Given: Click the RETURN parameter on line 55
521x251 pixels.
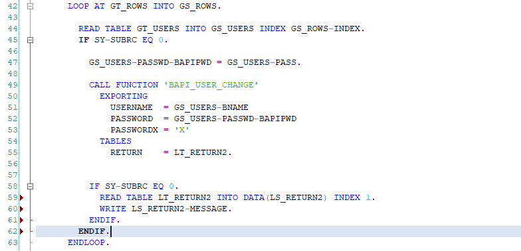Looking at the screenshot, I should point(126,152).
